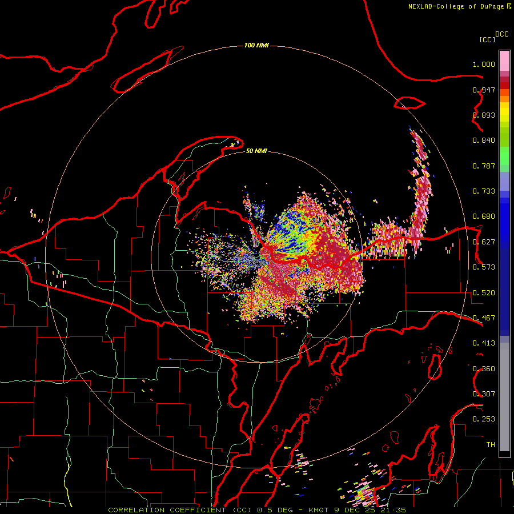Click the TH threshold label on legend
The width and height of the screenshot is (514, 514).
(491, 445)
